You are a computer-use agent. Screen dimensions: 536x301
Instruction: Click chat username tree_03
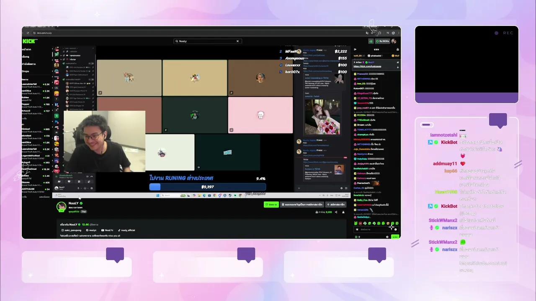361,84
